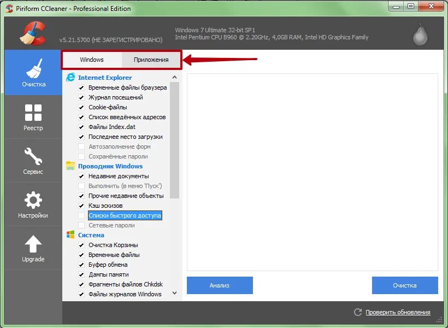Screen dimensions: 448x328
Task: Uncheck Cookie-файлы checkbox
Action: pos(81,107)
